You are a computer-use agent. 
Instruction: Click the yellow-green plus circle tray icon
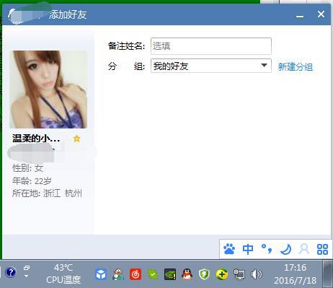[x=222, y=274]
